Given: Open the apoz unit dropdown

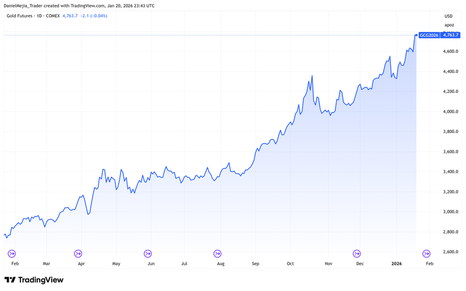Looking at the screenshot, I should pyautogui.click(x=449, y=25).
